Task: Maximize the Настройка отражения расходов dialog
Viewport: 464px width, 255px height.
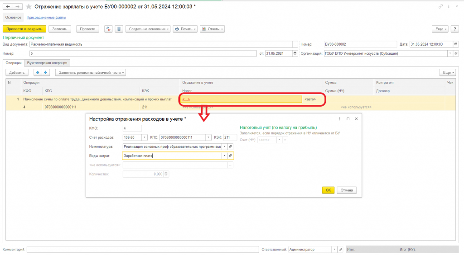Action: click(x=348, y=119)
